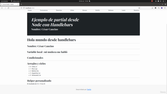Go to the Webpay nav link
This screenshot has width=167, height=94.
[x=111, y=10]
